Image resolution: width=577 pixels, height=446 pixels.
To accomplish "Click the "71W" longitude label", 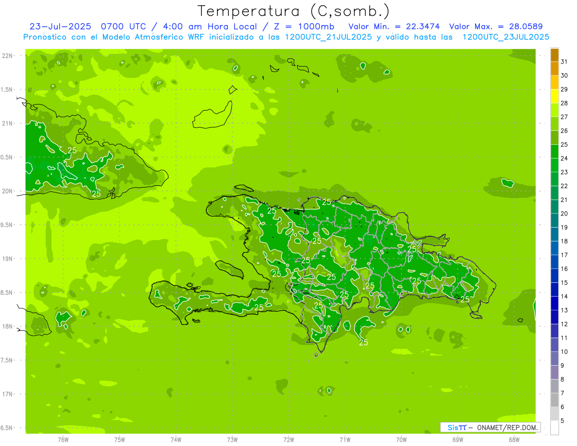I will [345, 440].
